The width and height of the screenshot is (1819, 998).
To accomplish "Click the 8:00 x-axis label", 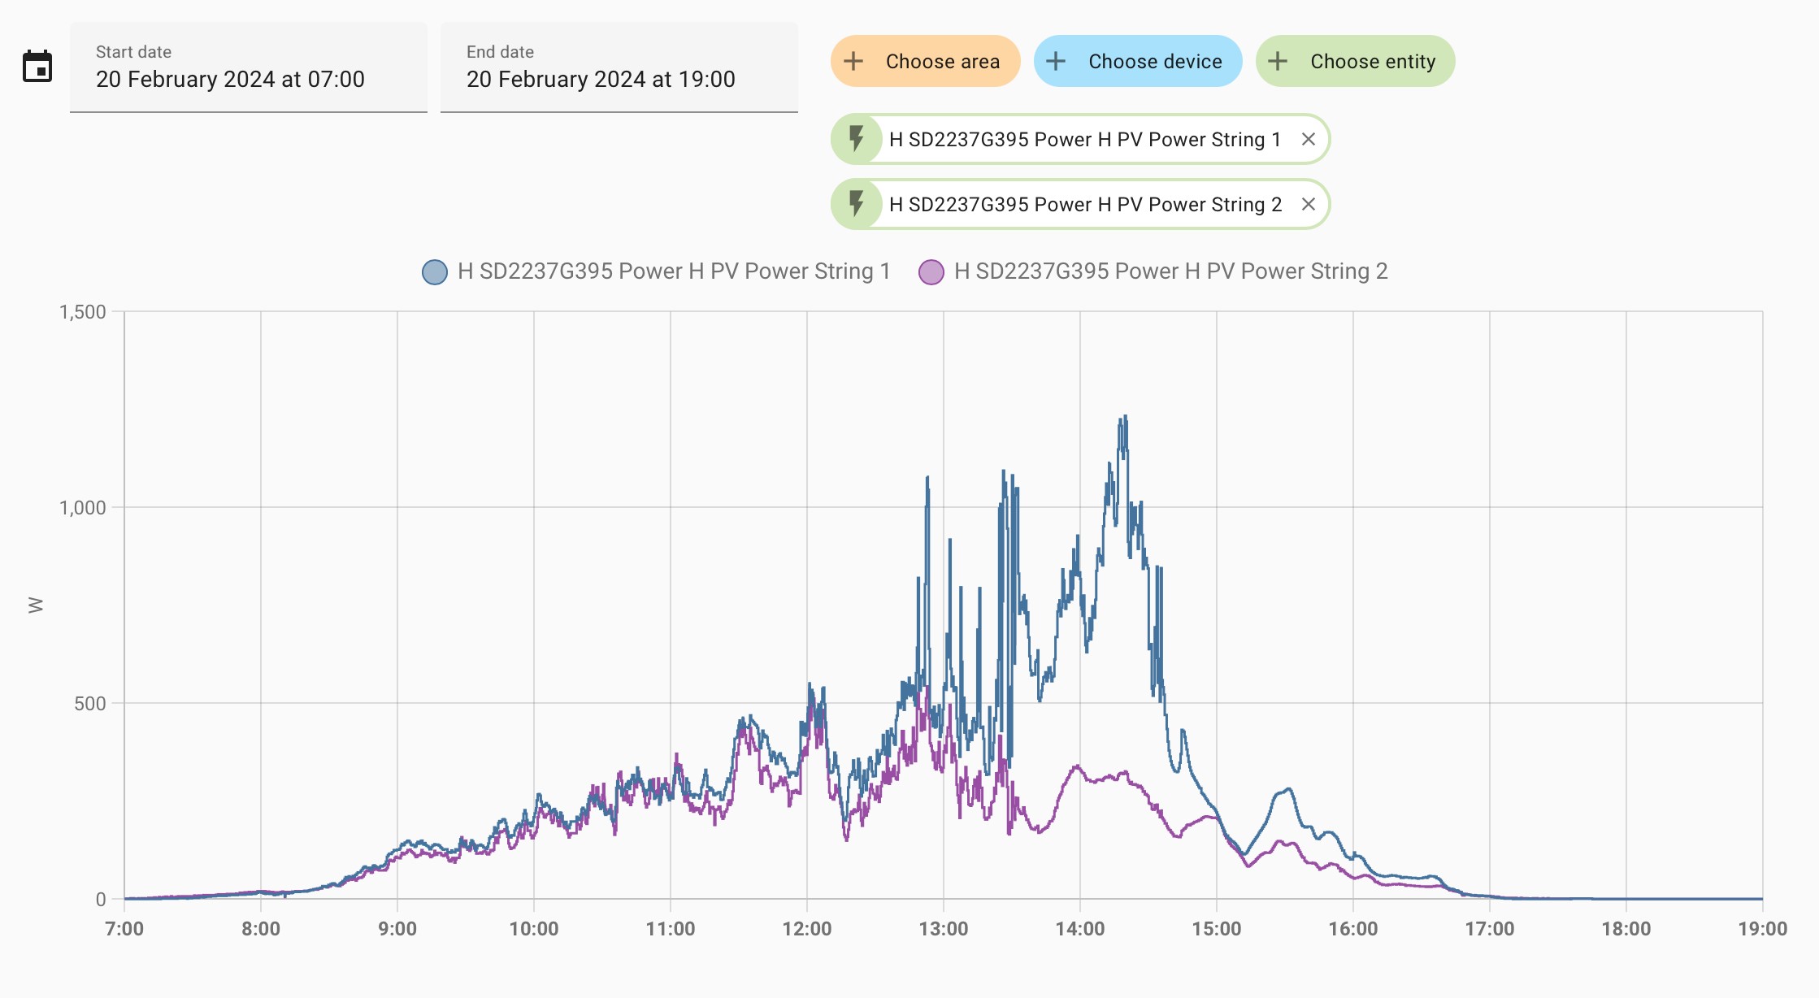I will click(261, 929).
